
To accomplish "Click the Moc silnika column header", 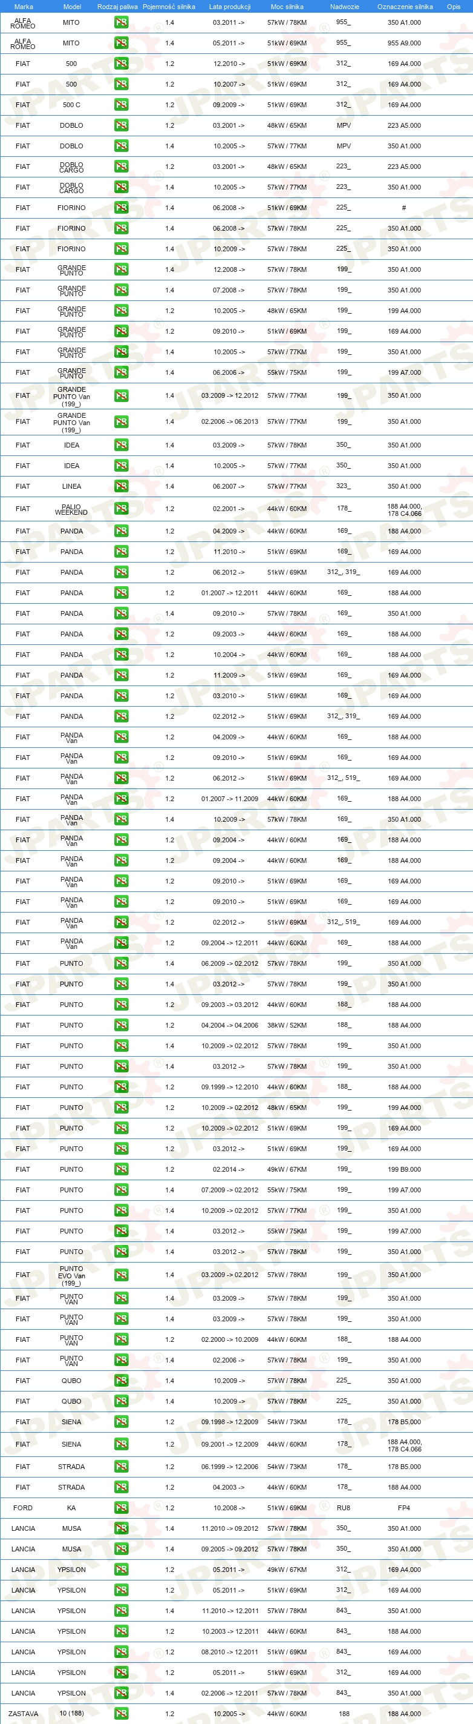I will pos(287,7).
